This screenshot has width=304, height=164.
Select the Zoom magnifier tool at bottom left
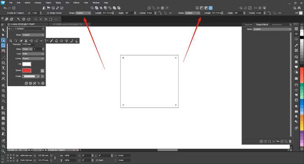click(3, 151)
